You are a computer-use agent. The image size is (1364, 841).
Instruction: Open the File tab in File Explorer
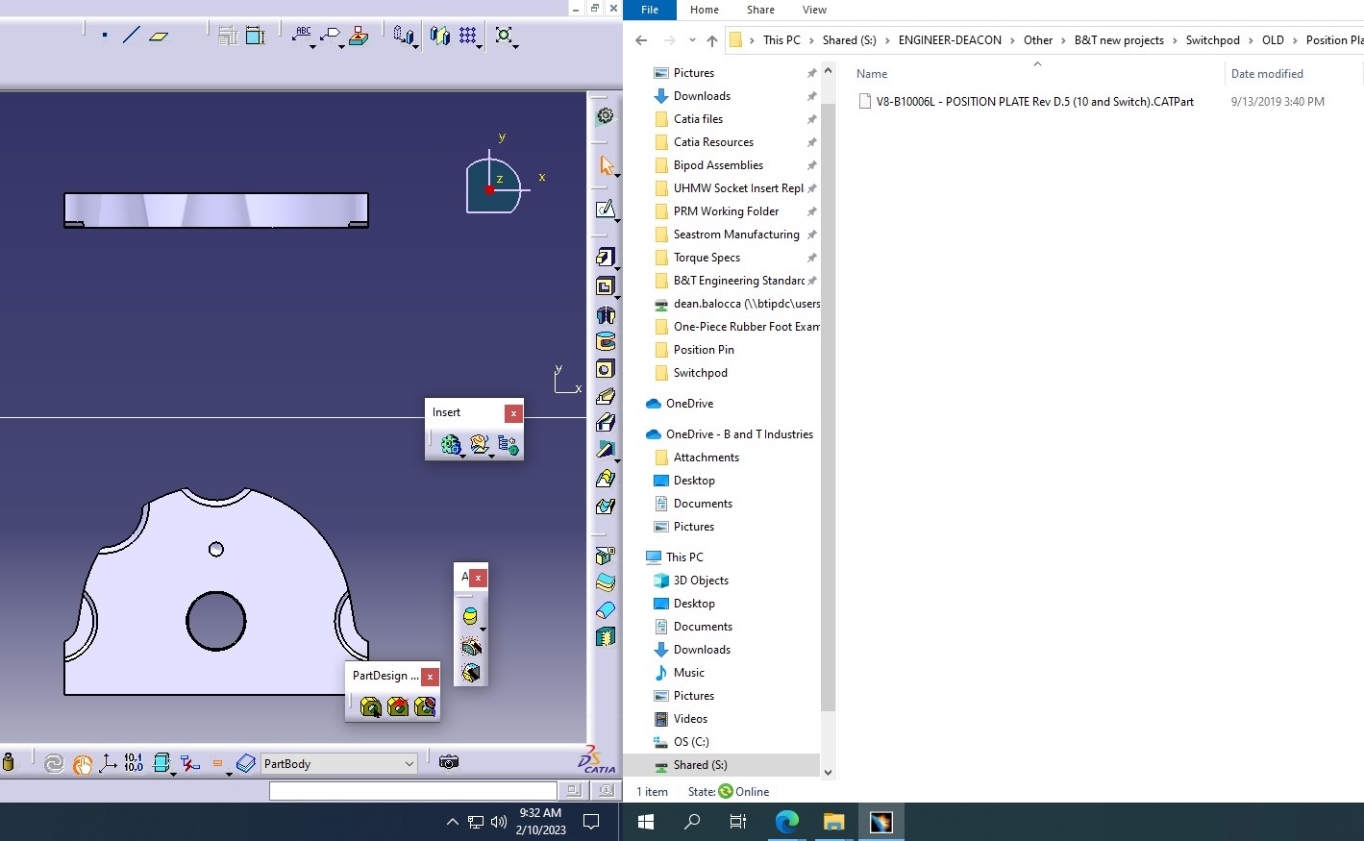(x=650, y=10)
